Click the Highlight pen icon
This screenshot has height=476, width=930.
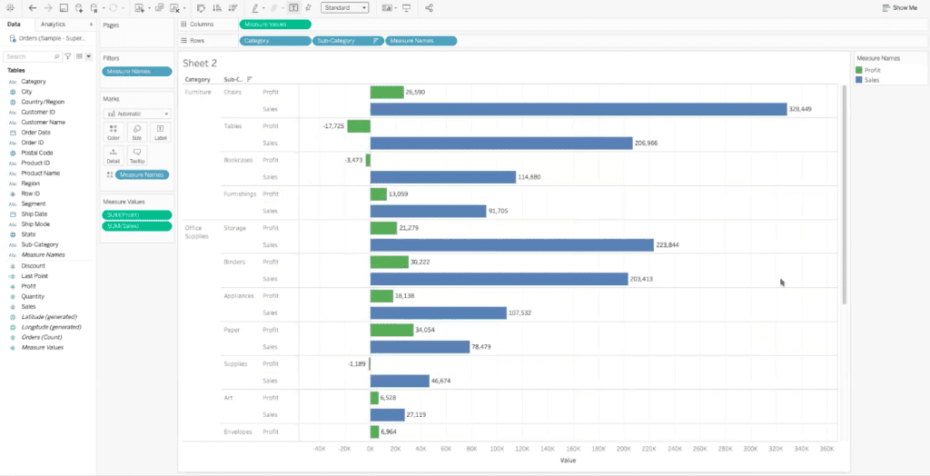(255, 8)
